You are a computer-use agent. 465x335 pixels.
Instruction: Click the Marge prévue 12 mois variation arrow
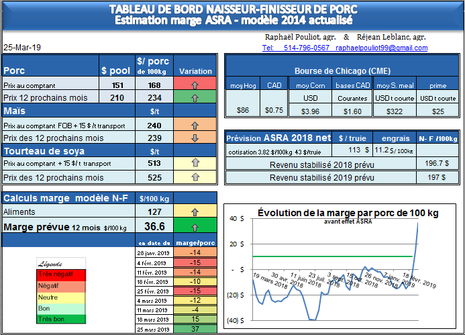coord(195,227)
